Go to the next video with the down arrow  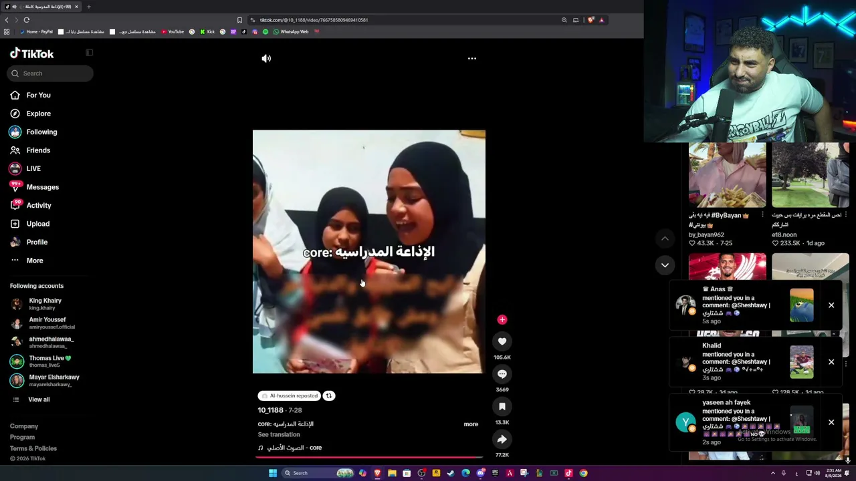[665, 265]
